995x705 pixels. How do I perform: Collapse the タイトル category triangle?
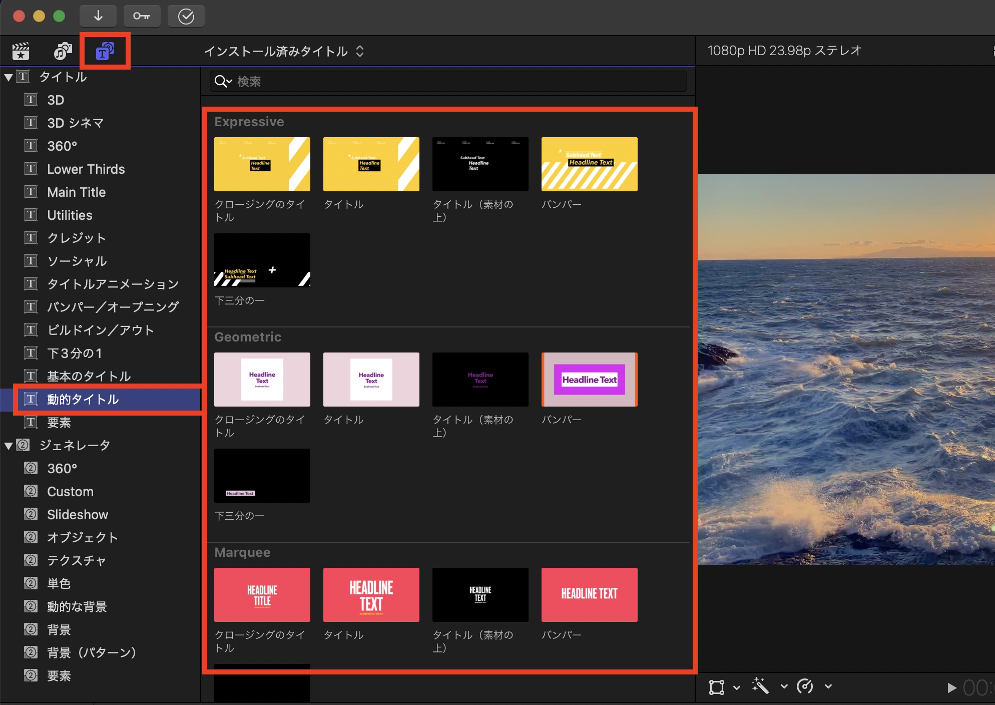(x=9, y=78)
